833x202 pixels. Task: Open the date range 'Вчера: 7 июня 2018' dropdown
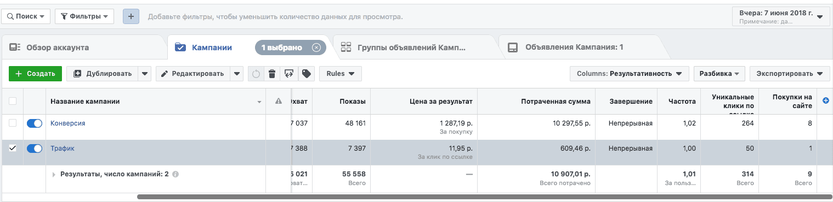click(780, 16)
